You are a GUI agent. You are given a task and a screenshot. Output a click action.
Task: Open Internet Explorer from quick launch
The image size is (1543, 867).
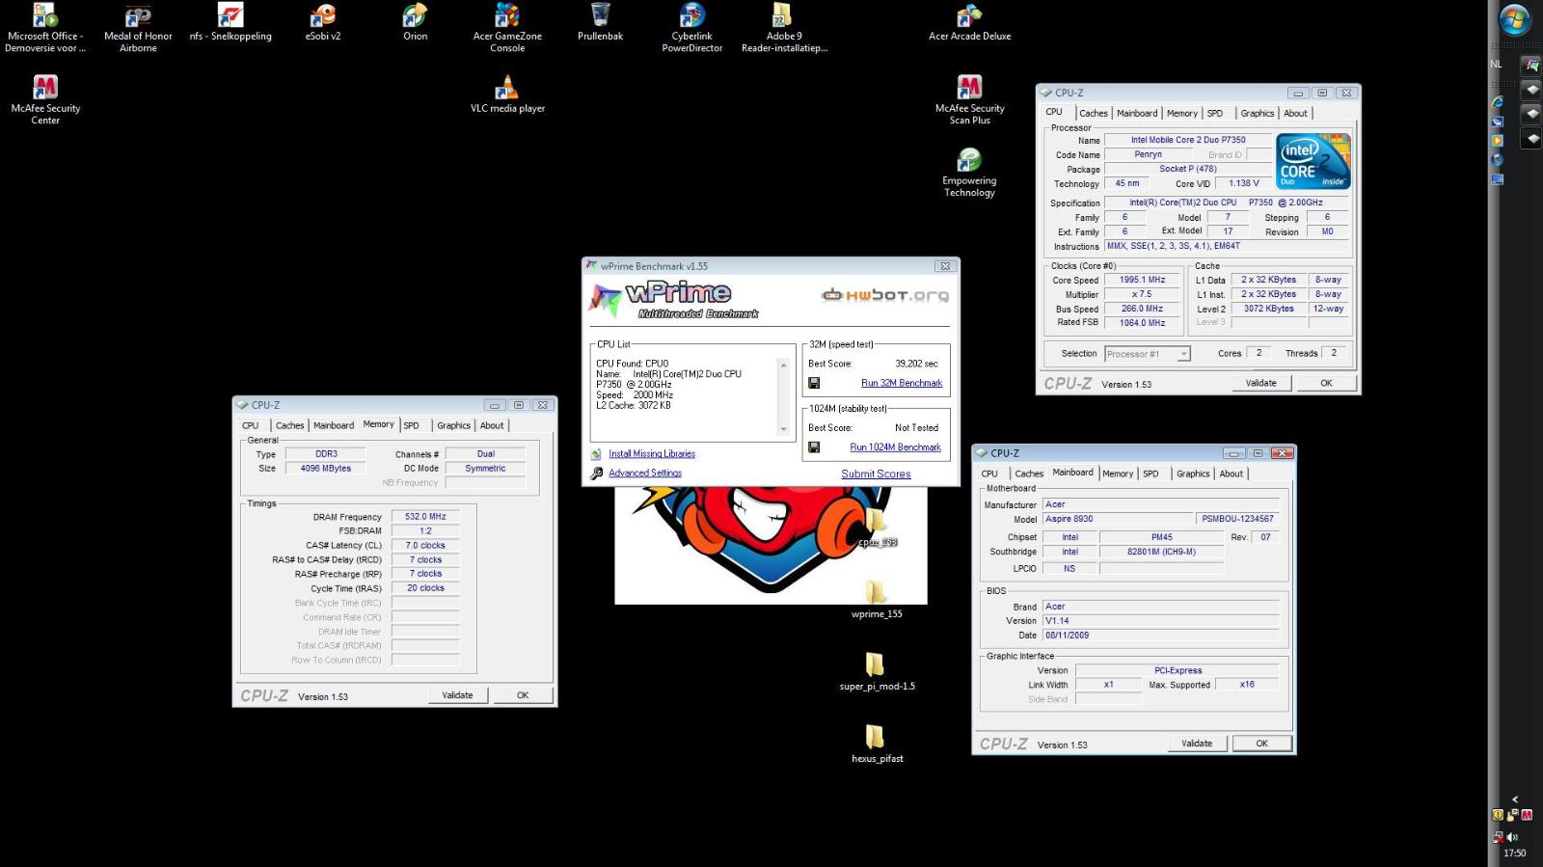pyautogui.click(x=1497, y=102)
